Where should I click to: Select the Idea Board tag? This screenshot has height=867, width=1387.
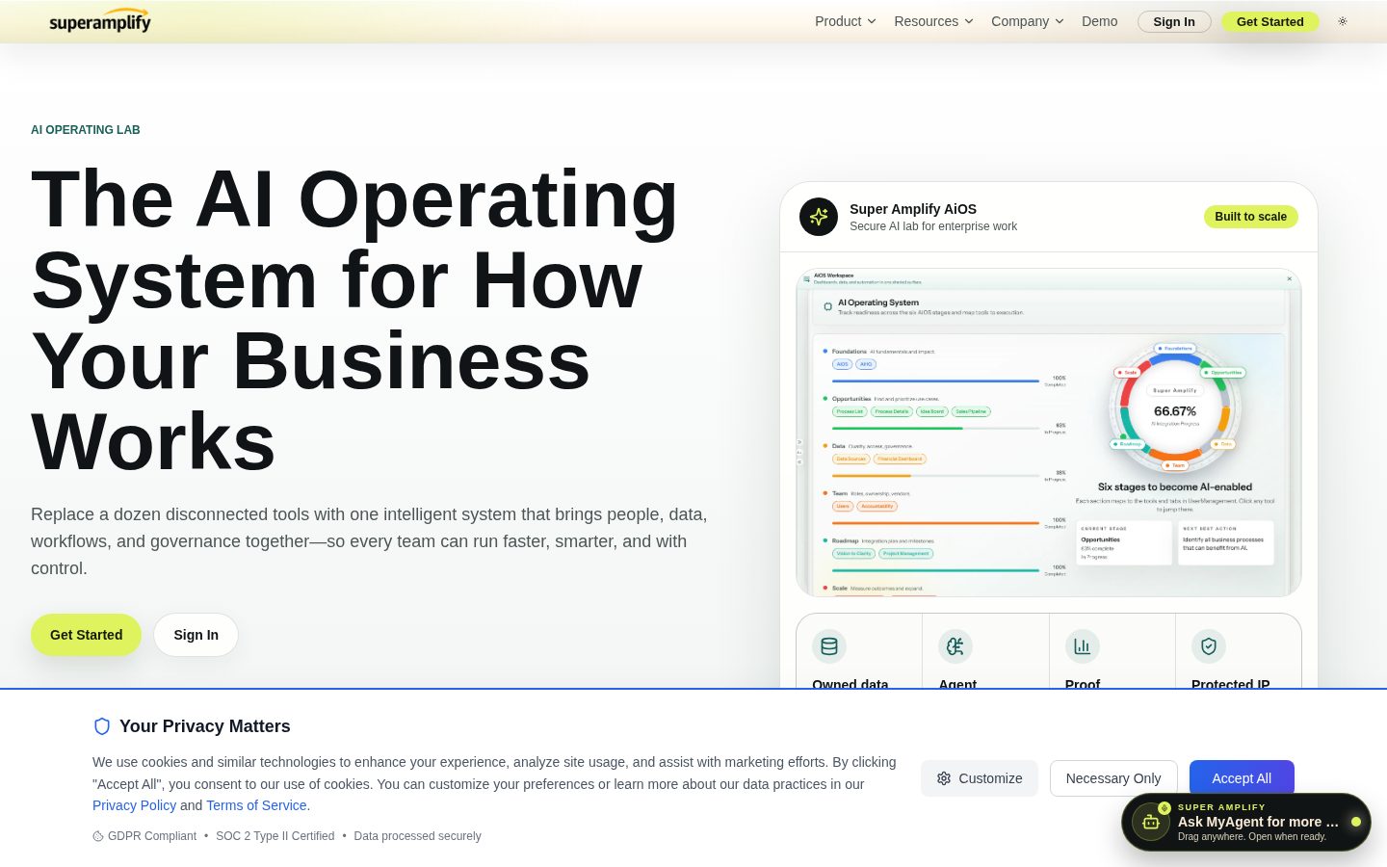931,411
